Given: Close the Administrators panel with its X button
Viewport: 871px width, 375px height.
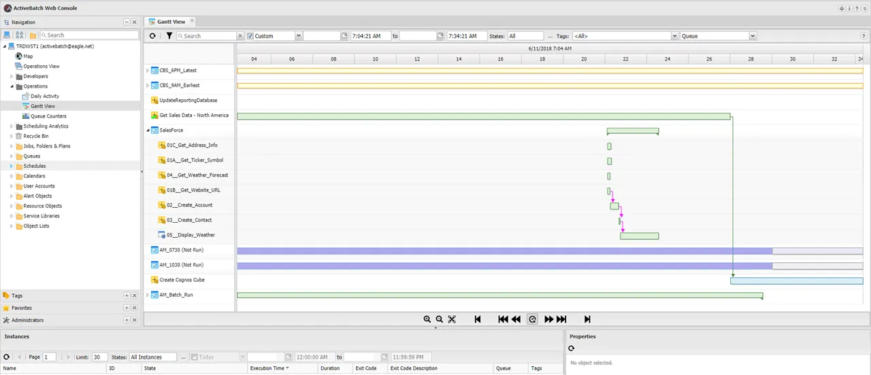Looking at the screenshot, I should pos(135,320).
